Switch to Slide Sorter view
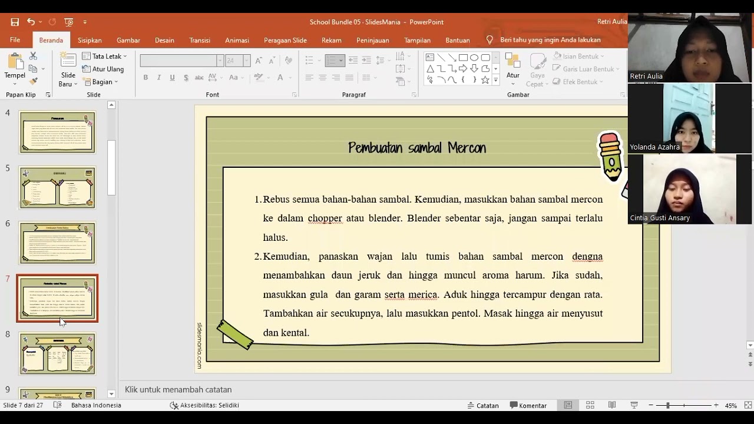 point(590,405)
